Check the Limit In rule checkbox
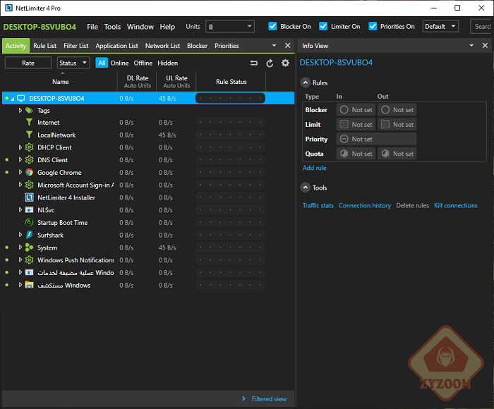Image resolution: width=494 pixels, height=409 pixels. tap(344, 124)
